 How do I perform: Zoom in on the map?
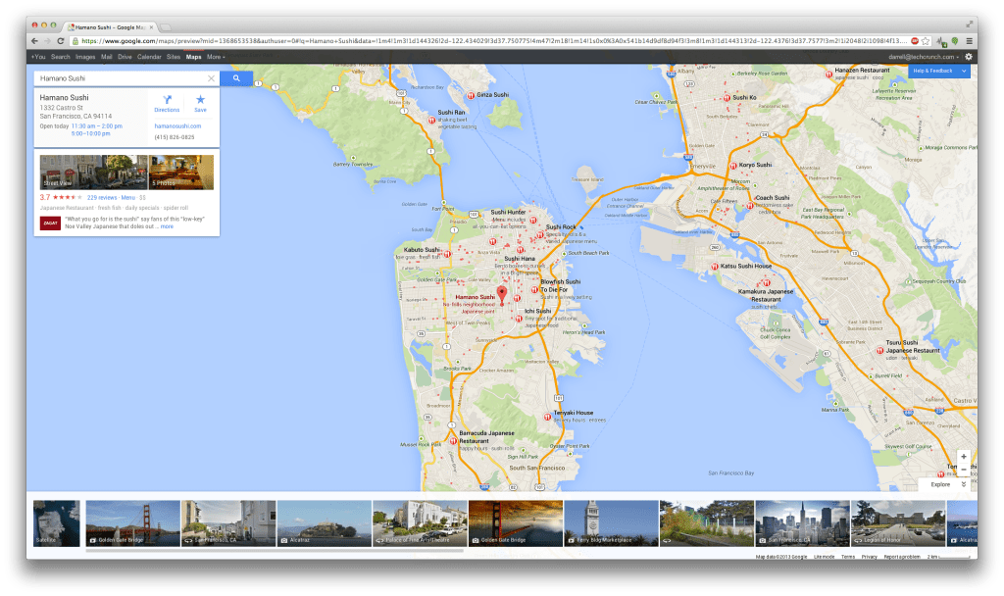[x=963, y=457]
